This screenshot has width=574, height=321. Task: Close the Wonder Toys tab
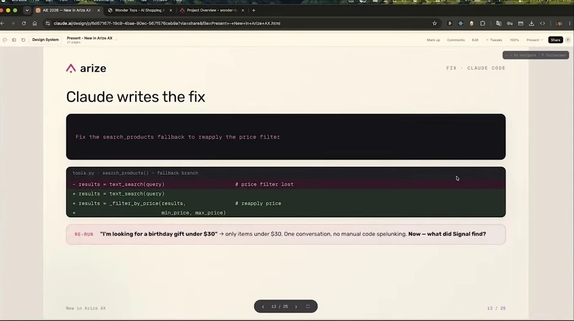(x=170, y=10)
